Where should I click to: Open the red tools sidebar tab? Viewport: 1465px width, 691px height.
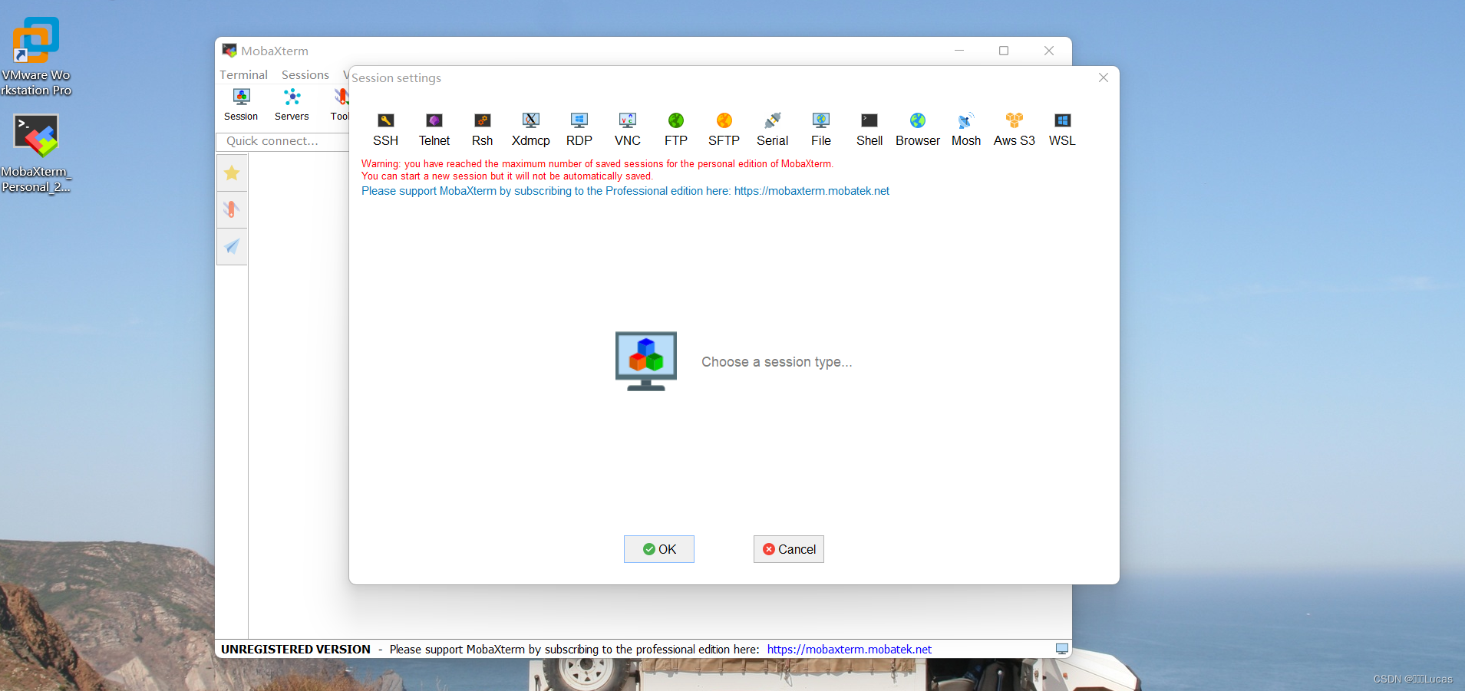(x=232, y=209)
